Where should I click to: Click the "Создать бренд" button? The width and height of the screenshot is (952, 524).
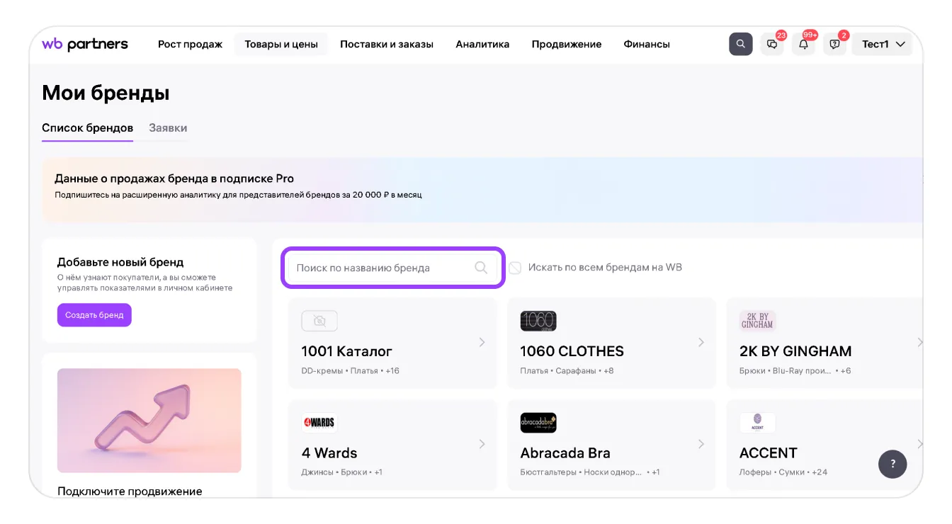coord(94,315)
